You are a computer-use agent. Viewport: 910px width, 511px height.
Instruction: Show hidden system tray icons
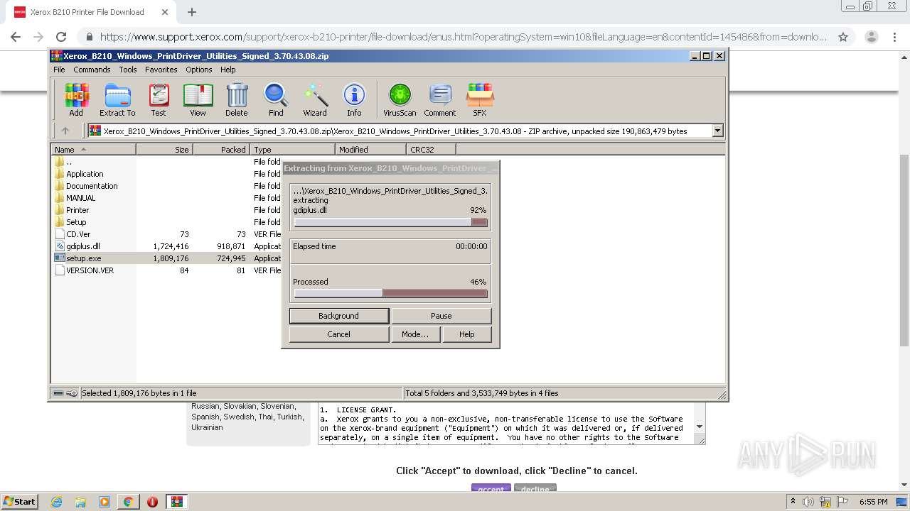click(793, 501)
